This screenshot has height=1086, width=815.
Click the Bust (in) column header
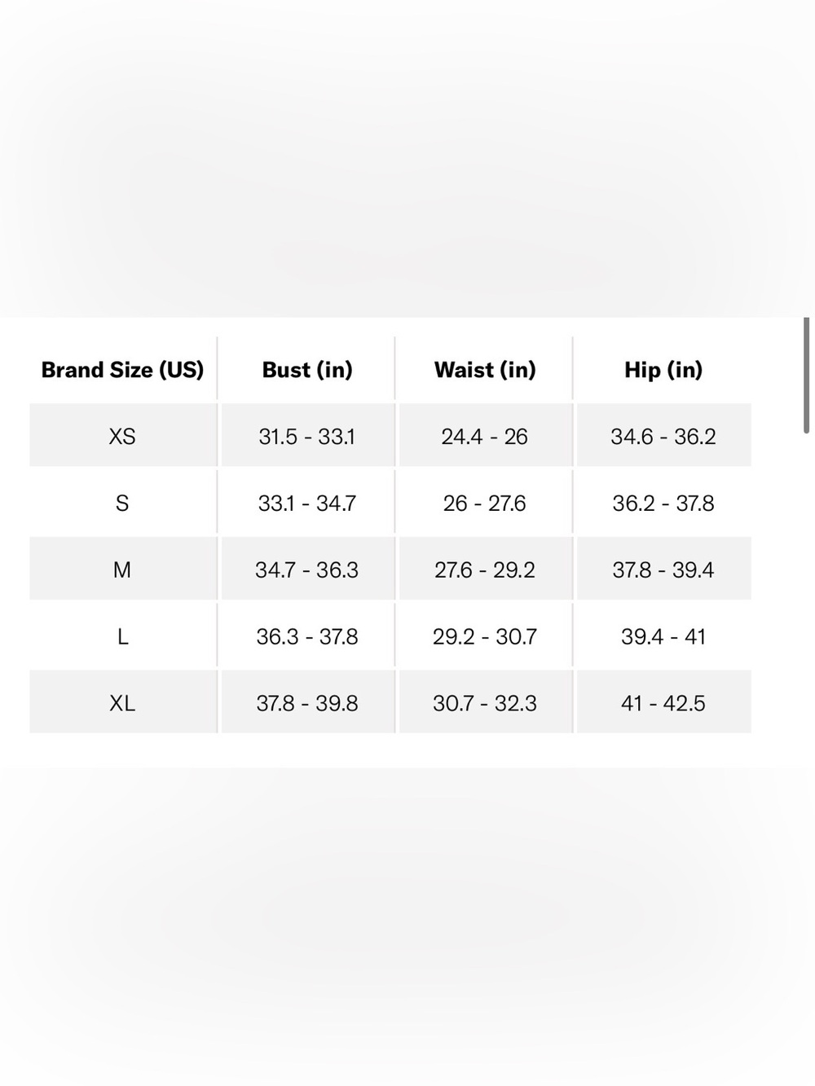click(x=307, y=370)
